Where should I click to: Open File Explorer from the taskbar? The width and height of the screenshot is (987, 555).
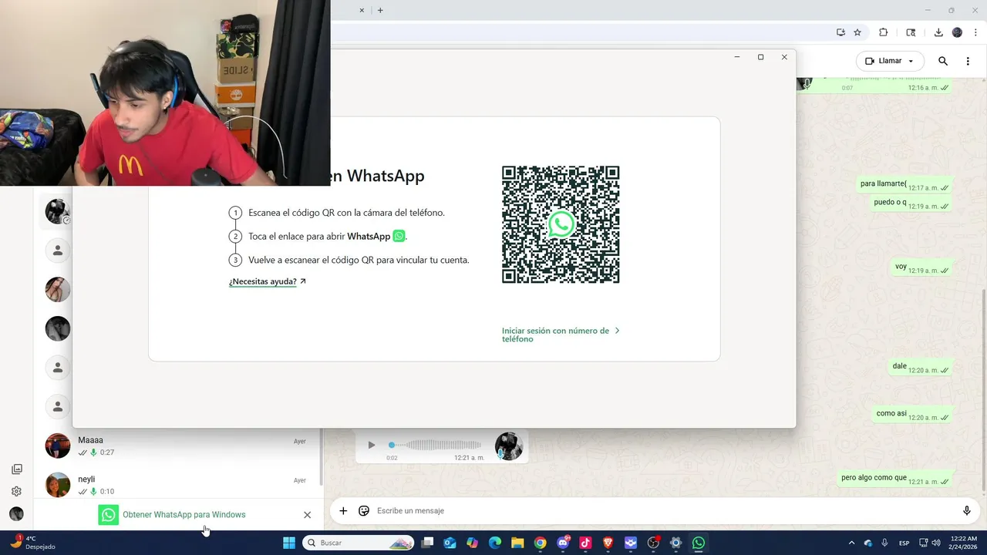517,543
